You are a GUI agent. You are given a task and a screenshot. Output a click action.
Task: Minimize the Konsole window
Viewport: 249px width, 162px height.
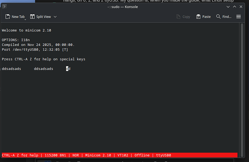(228, 6)
